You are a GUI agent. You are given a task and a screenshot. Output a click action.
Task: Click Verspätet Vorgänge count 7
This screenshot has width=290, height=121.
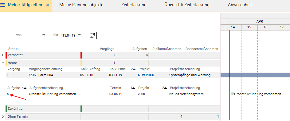point(114,55)
